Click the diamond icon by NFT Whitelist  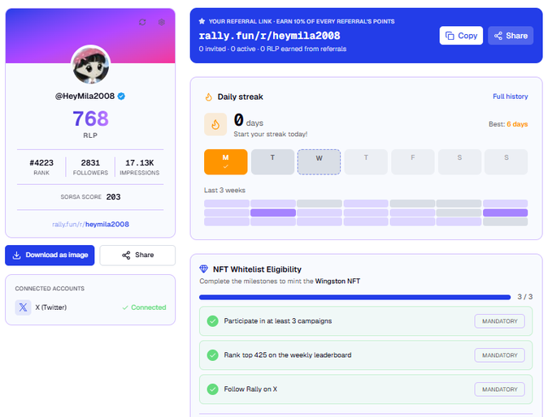point(203,269)
